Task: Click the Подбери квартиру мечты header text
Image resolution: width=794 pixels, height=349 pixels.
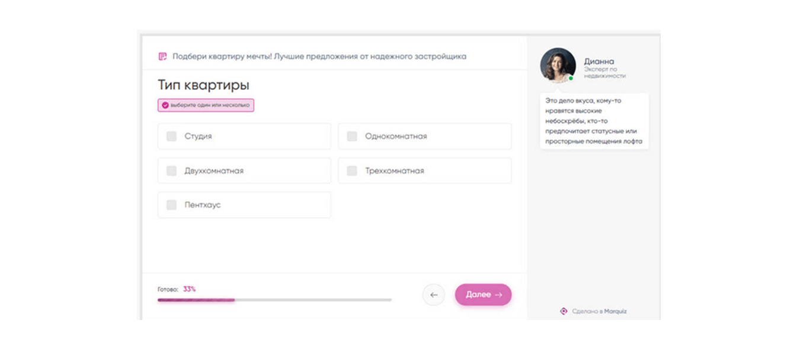Action: (x=319, y=57)
